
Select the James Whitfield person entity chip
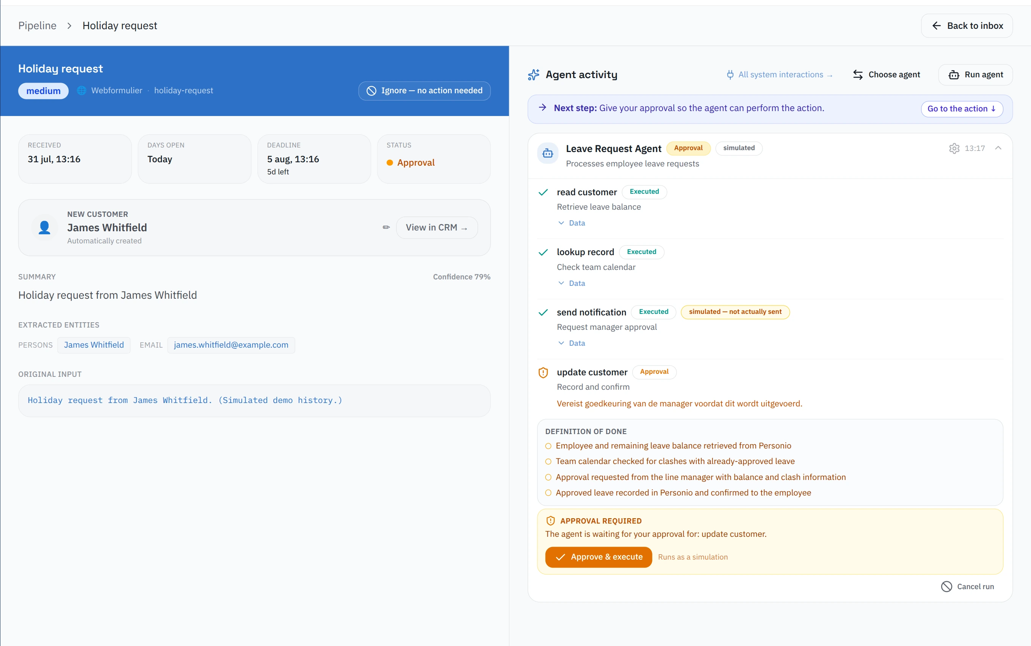click(x=94, y=345)
